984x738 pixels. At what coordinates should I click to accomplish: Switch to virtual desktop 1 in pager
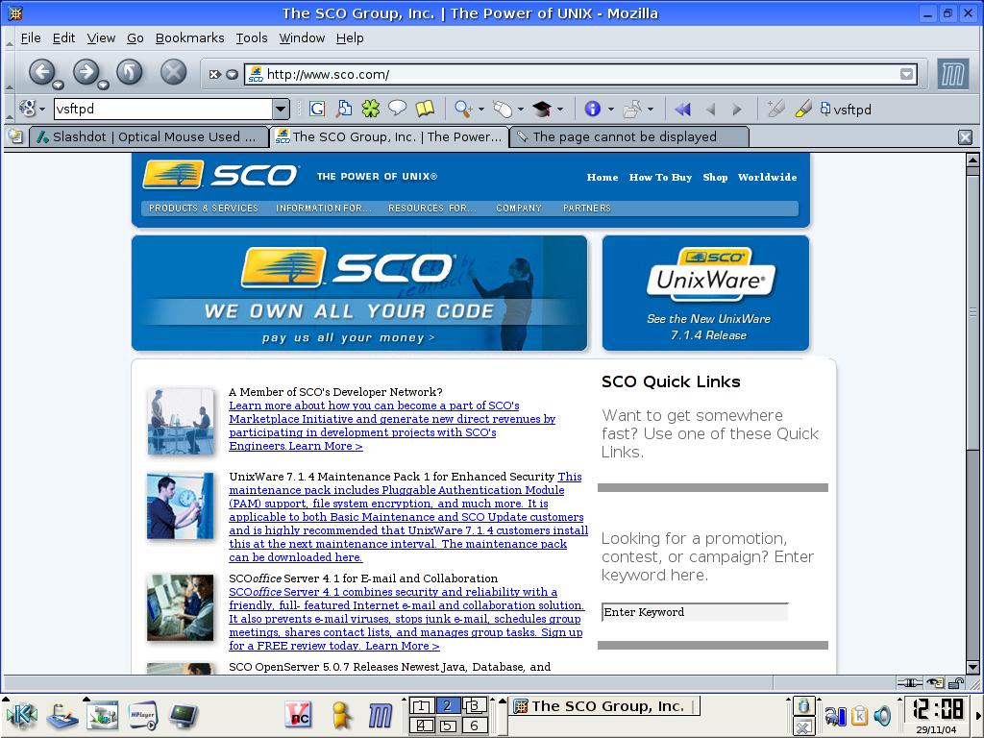pyautogui.click(x=421, y=706)
